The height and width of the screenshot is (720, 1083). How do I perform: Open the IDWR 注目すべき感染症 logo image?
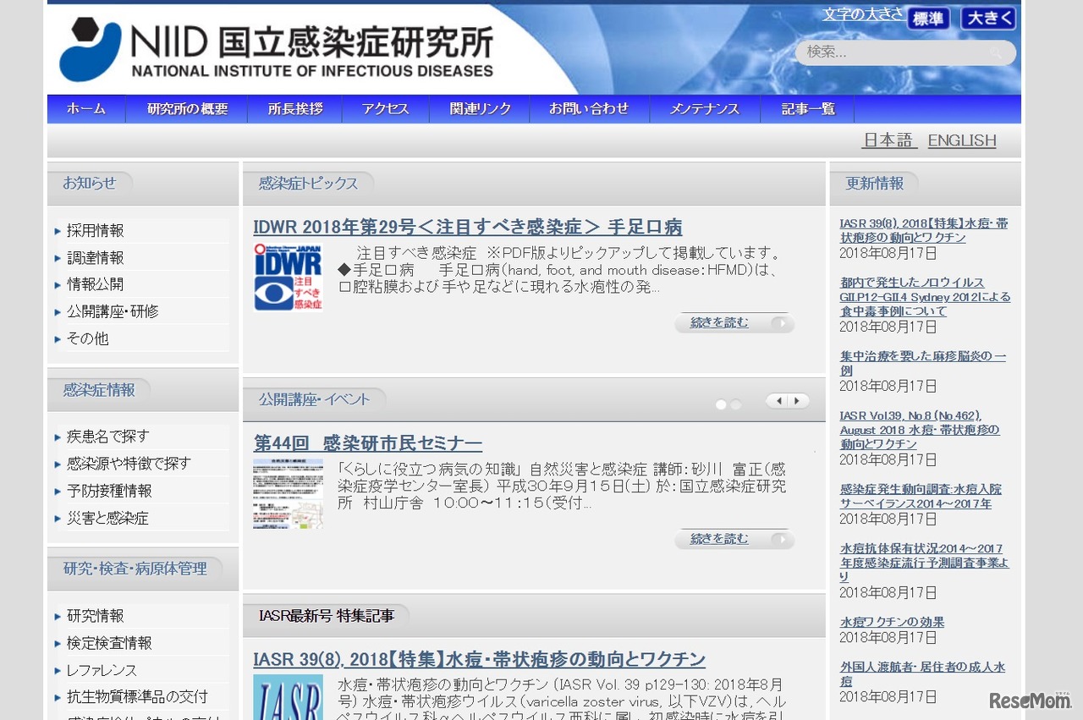click(288, 277)
